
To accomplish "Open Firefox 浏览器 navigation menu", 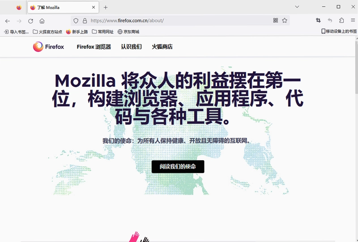I will [94, 47].
